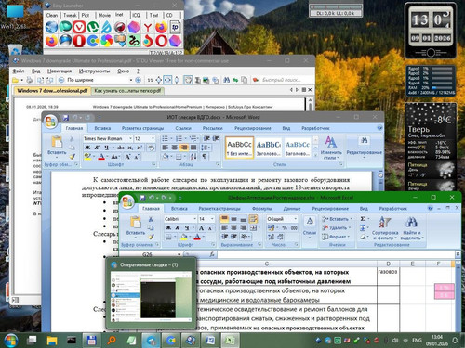Click the subscript button in Word

tap(130, 148)
